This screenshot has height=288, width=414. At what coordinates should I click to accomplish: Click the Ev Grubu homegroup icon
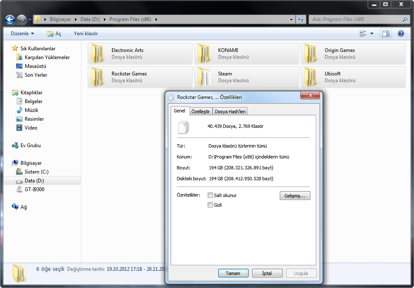[15, 145]
